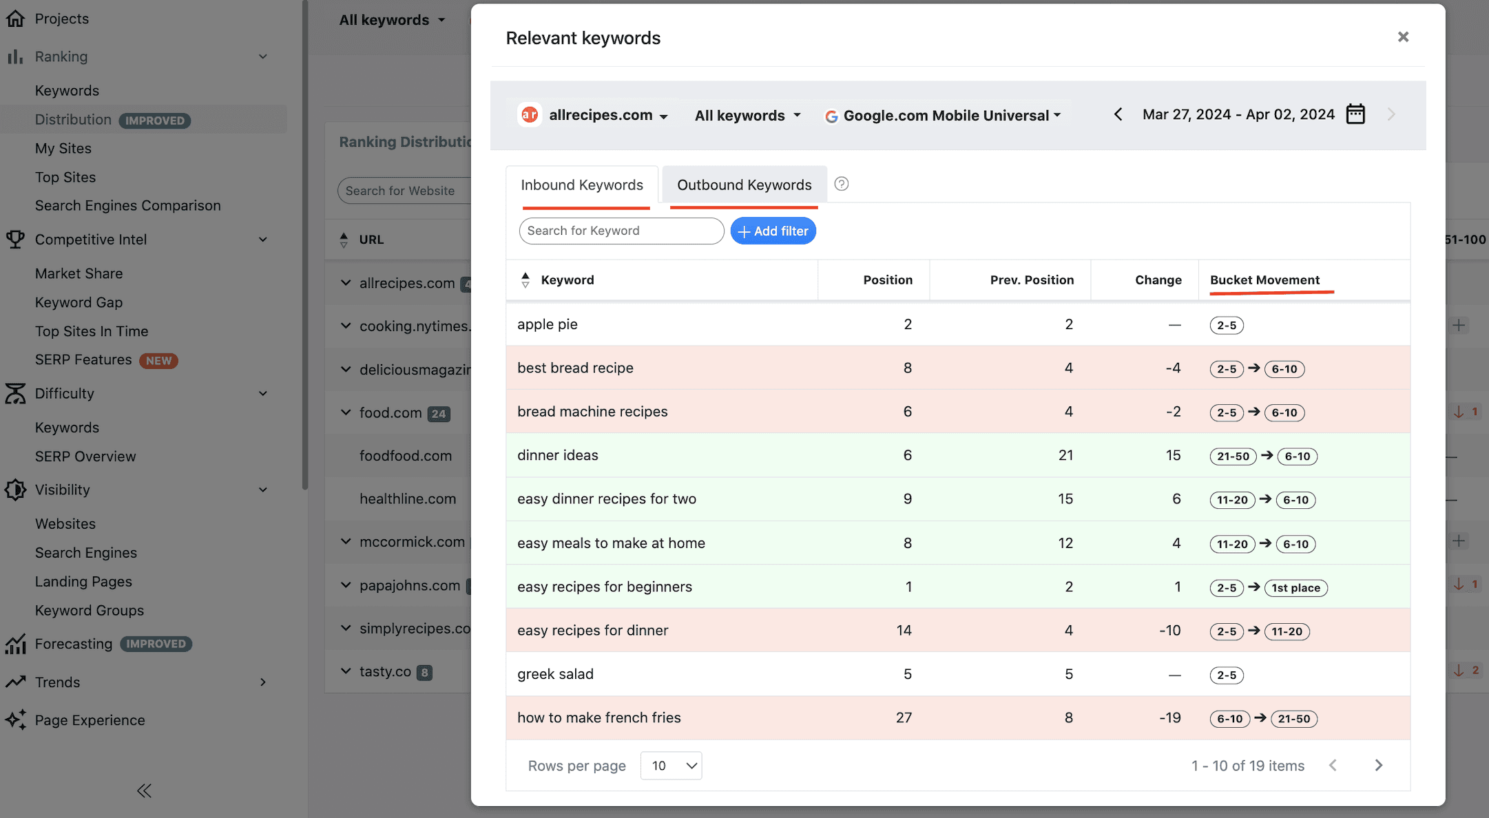Viewport: 1489px width, 818px height.
Task: Click Position column header
Action: 888,280
